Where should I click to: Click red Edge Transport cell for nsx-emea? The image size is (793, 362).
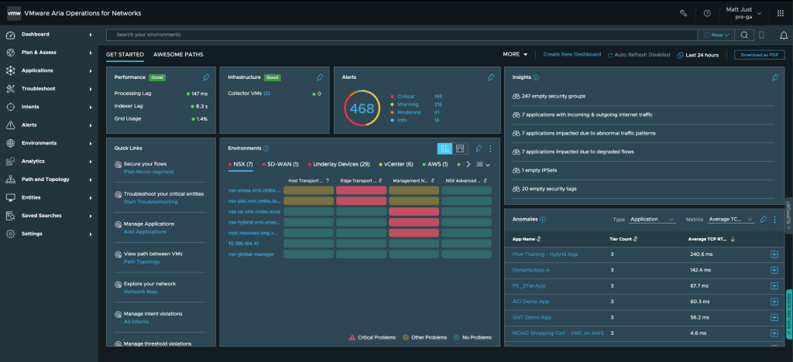[x=361, y=190]
